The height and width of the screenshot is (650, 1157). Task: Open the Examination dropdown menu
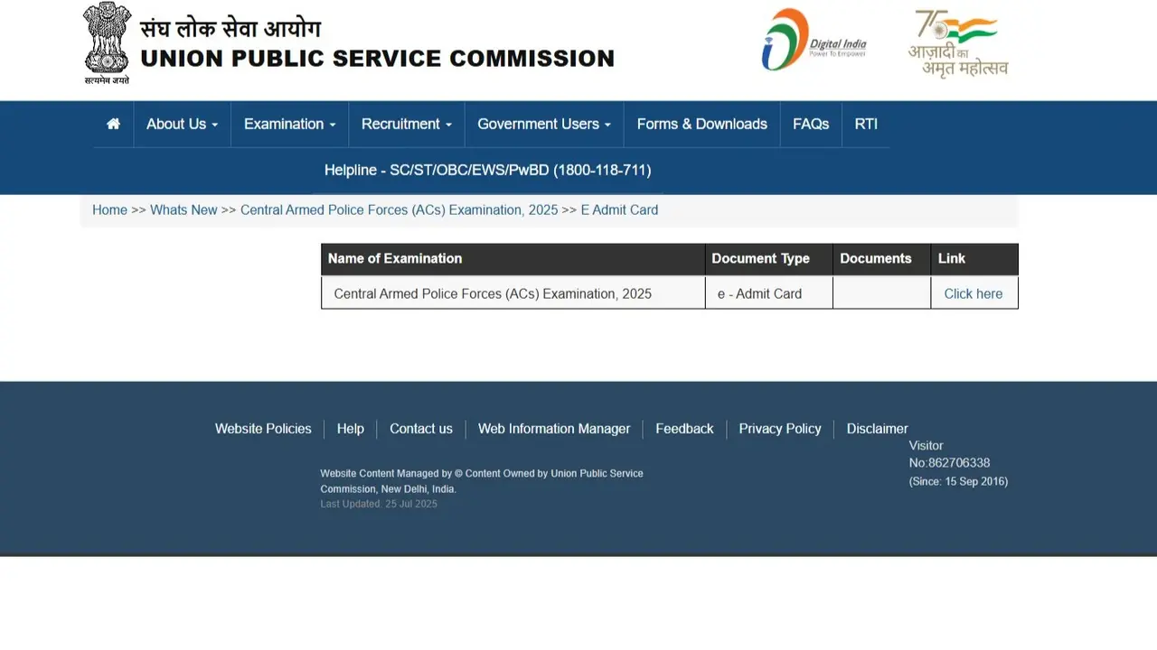point(288,124)
